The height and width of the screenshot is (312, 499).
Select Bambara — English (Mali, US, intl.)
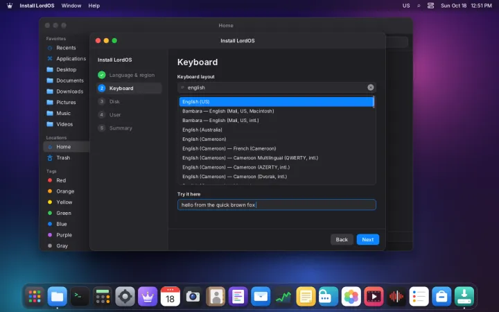(x=276, y=121)
